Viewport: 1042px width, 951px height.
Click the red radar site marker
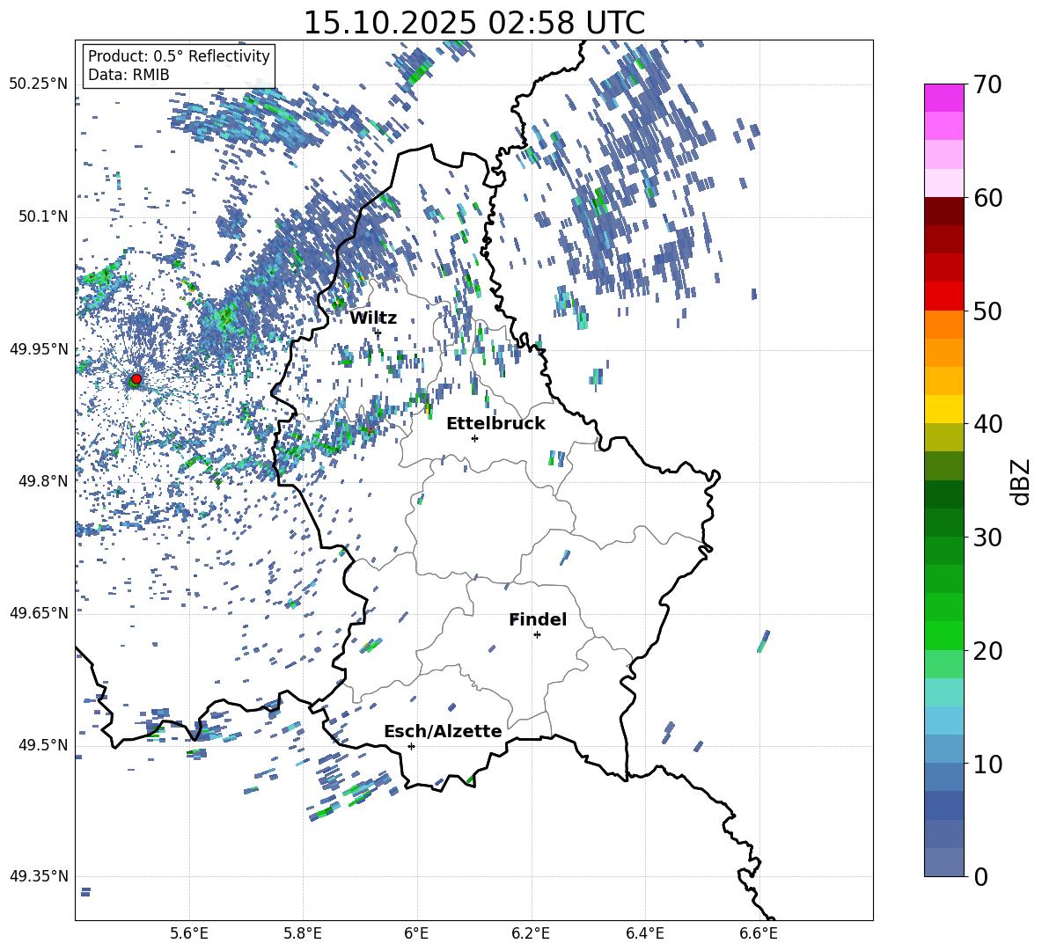pos(136,378)
